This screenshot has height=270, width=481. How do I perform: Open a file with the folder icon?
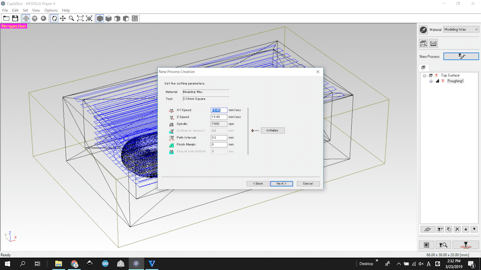[6, 18]
